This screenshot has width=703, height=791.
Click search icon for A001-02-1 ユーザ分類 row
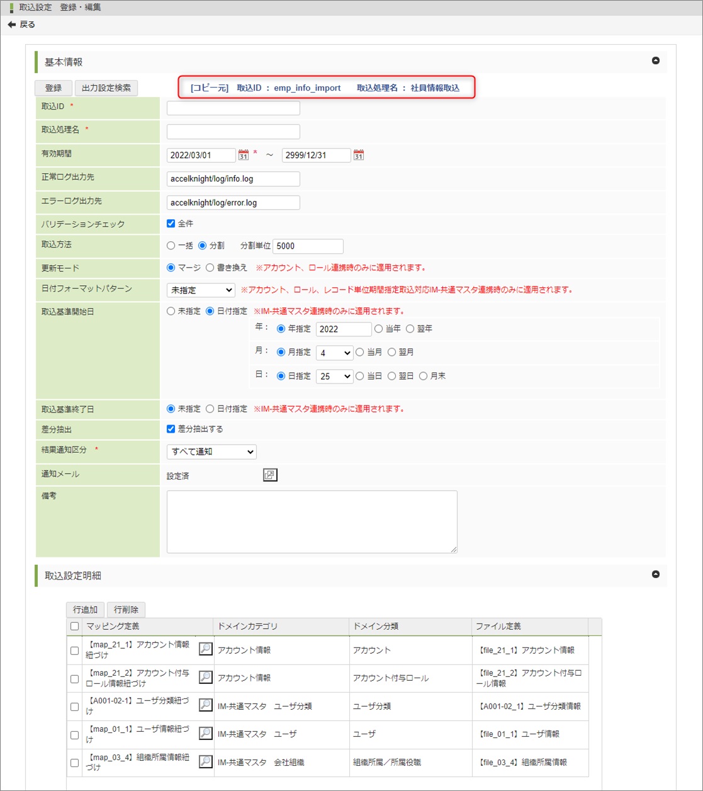tap(206, 705)
